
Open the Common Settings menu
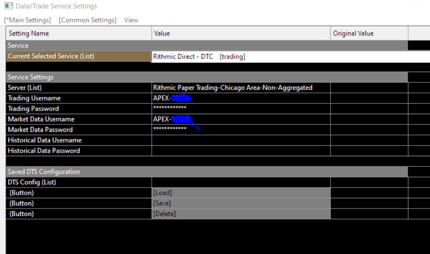coord(87,20)
